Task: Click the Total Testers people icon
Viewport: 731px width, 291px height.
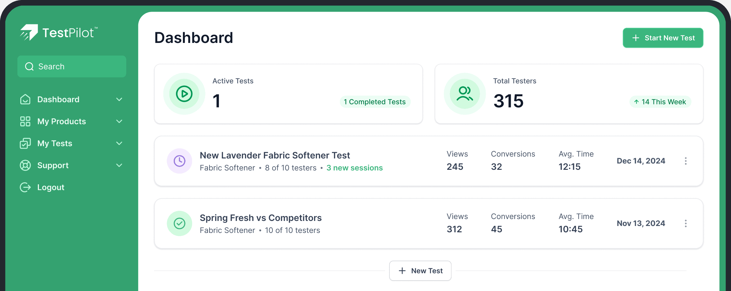Action: coord(465,93)
